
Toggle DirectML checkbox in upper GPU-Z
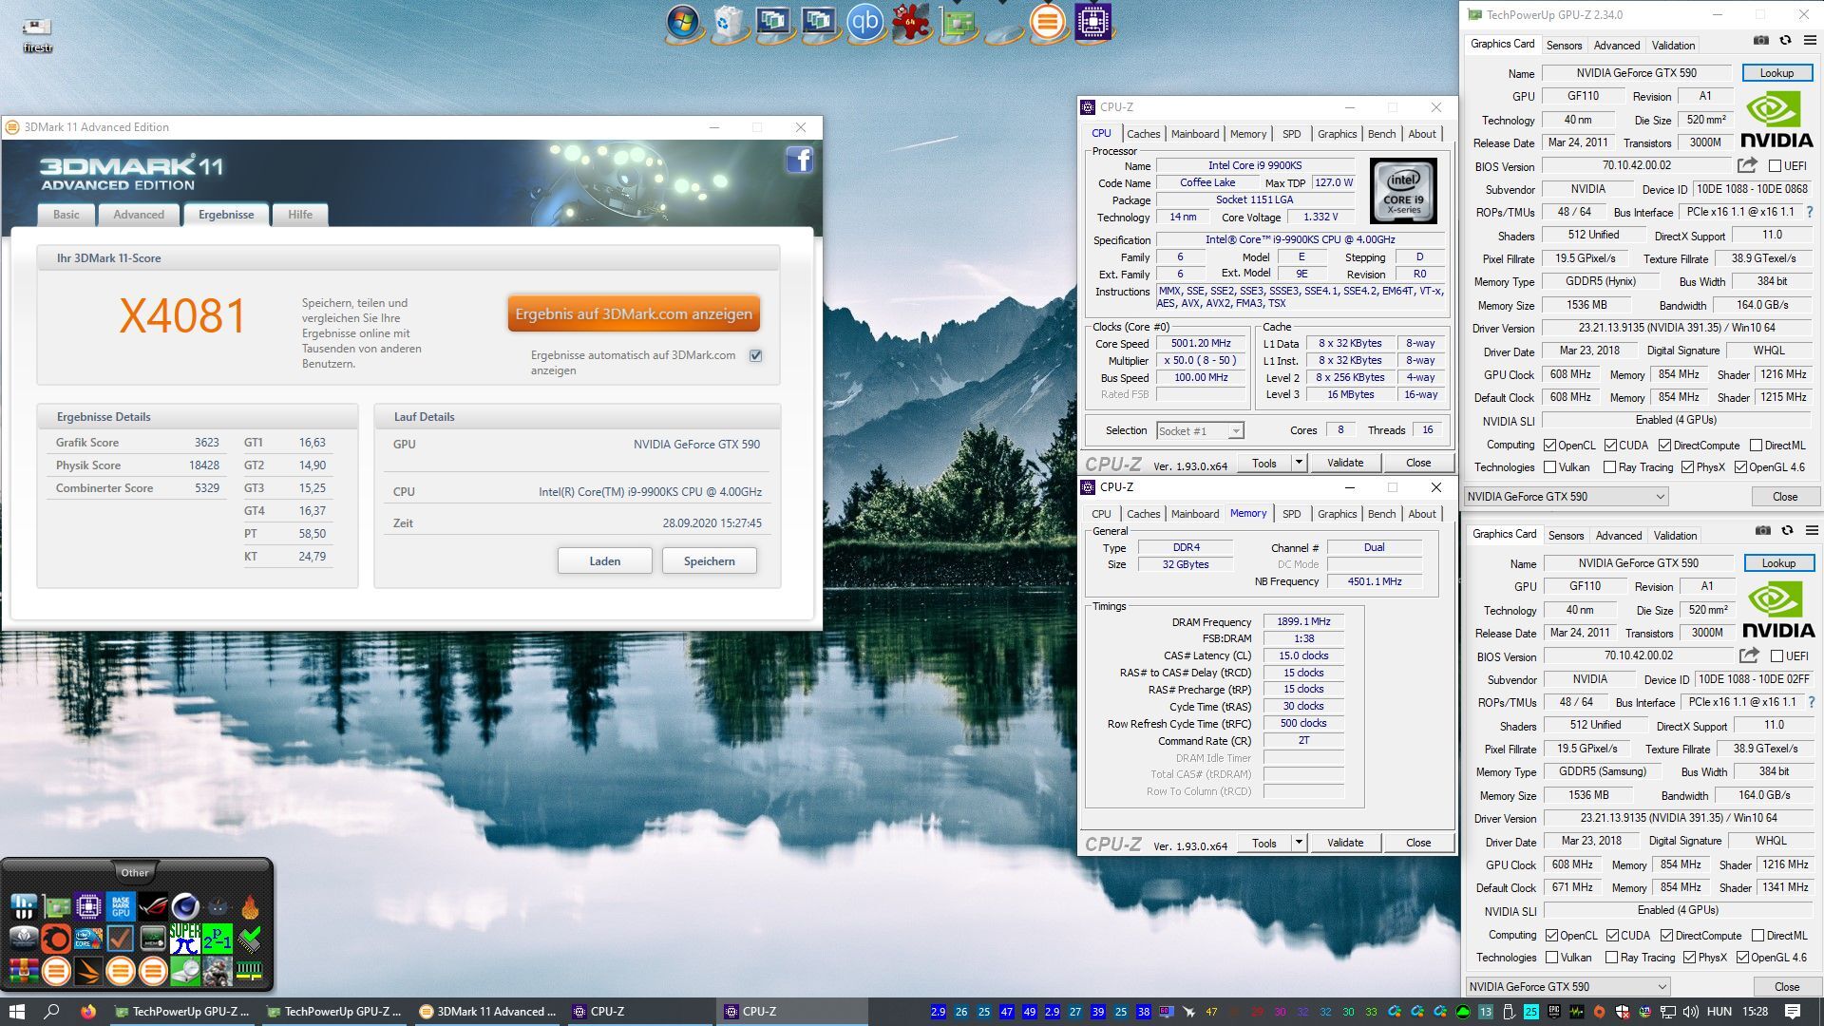pos(1756,446)
